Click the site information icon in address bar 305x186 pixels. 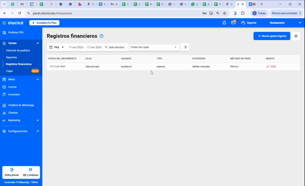(29, 13)
